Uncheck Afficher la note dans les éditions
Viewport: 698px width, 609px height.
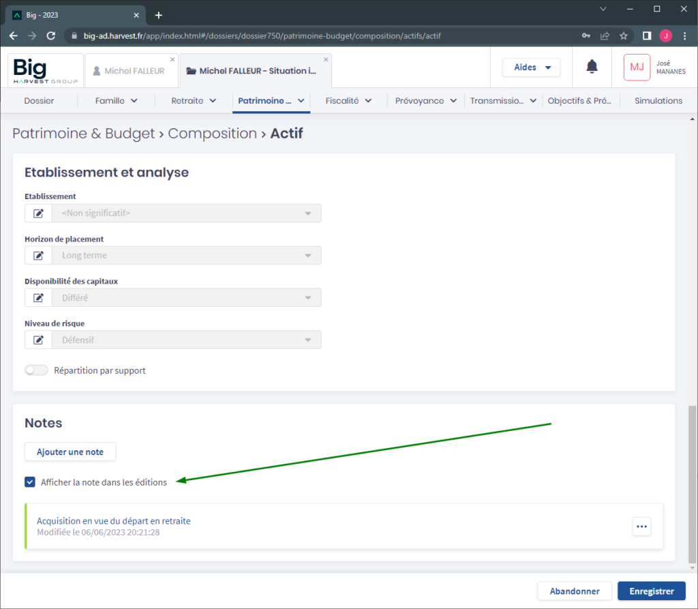coord(30,482)
